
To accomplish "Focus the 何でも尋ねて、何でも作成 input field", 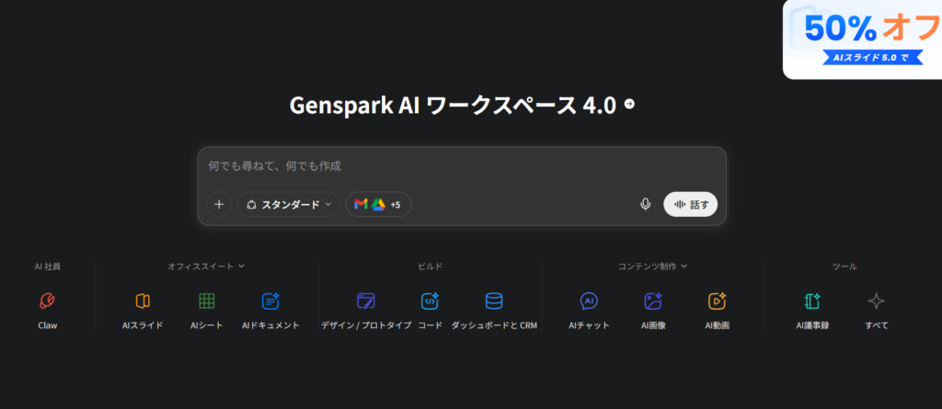I will pyautogui.click(x=462, y=166).
